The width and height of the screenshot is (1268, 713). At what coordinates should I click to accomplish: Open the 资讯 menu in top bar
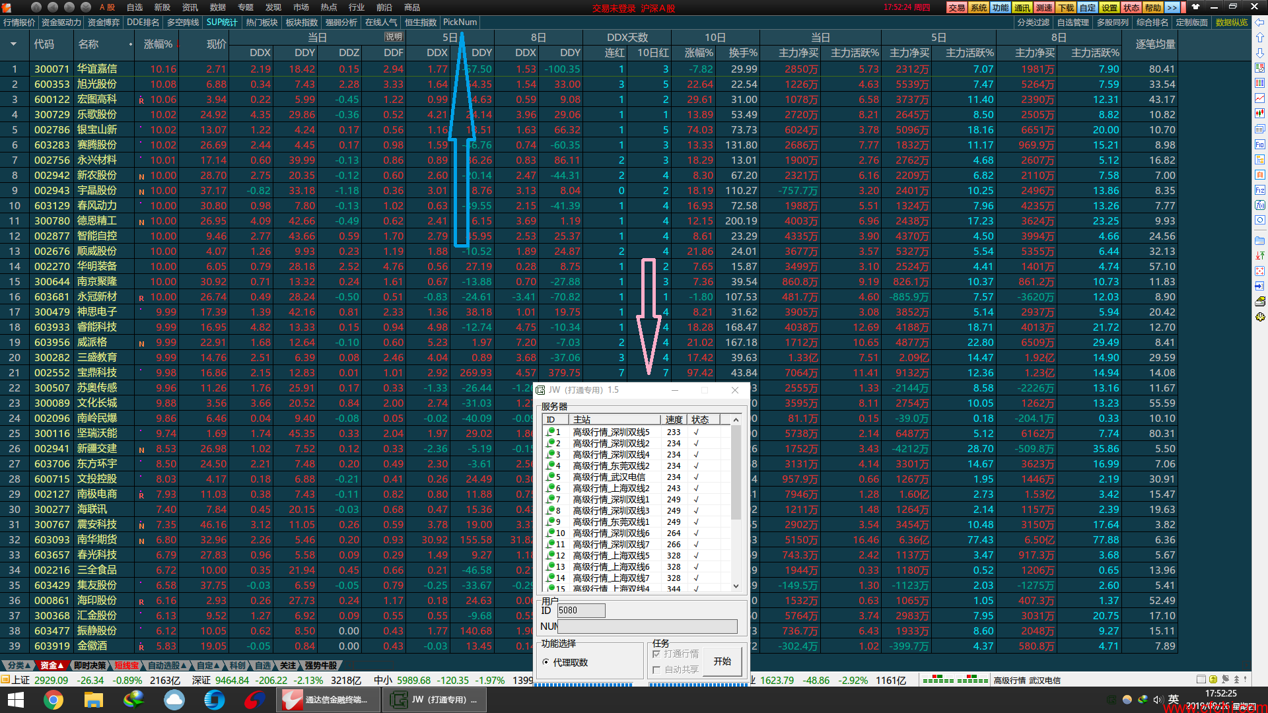(190, 7)
